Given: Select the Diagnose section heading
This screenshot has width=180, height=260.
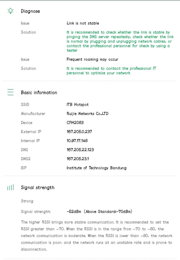Looking at the screenshot, I should point(30,11).
